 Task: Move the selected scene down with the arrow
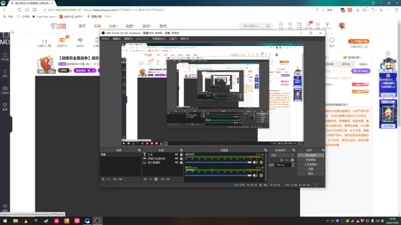[120, 179]
